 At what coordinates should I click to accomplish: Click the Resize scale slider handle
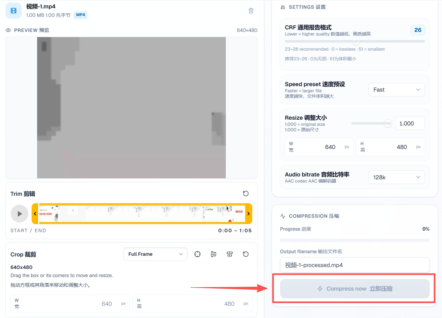click(x=388, y=123)
